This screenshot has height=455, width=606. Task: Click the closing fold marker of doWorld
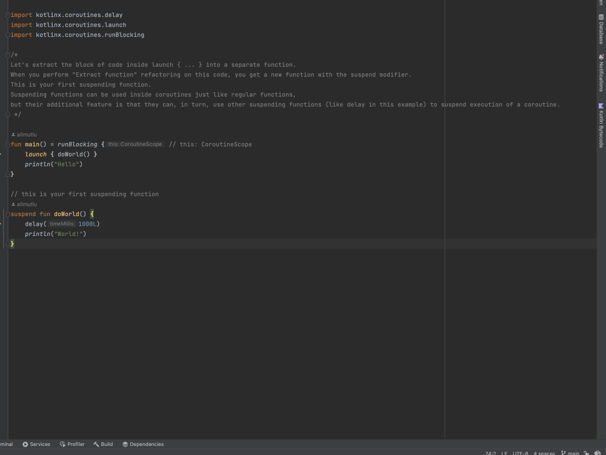pyautogui.click(x=7, y=244)
